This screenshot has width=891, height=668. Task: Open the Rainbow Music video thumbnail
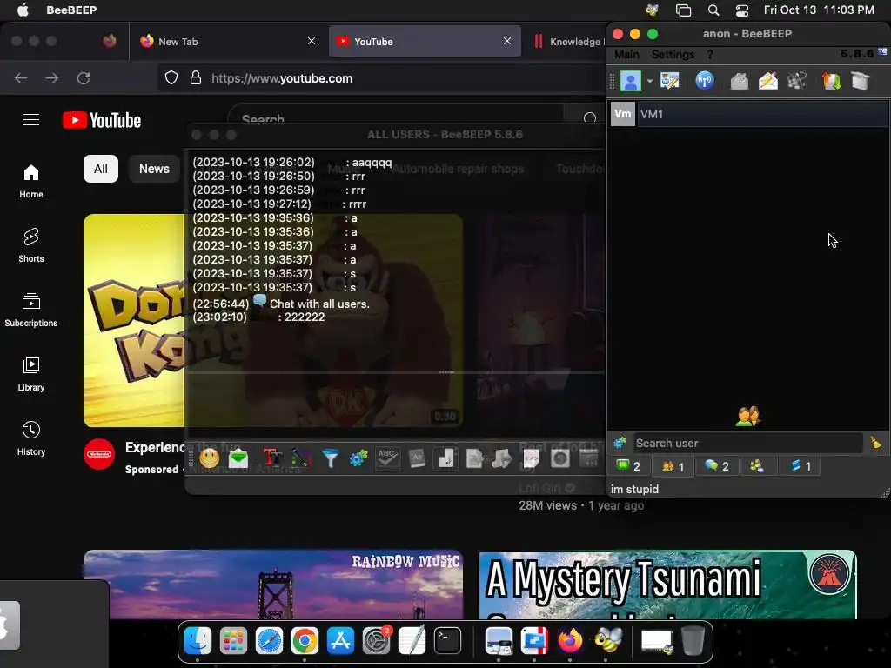coord(273,584)
